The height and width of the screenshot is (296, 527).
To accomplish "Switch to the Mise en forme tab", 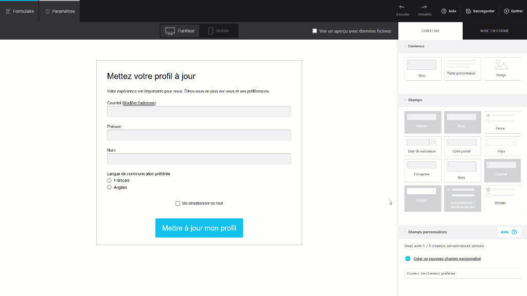I will coord(494,31).
